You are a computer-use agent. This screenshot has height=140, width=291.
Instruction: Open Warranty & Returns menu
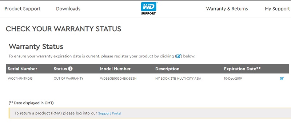tap(227, 9)
